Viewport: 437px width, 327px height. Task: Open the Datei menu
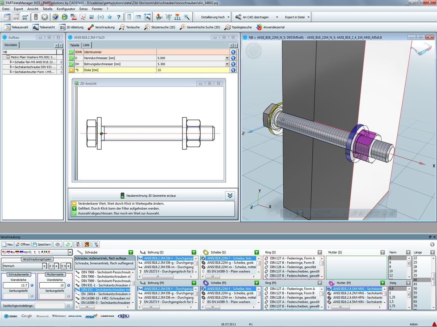point(6,9)
